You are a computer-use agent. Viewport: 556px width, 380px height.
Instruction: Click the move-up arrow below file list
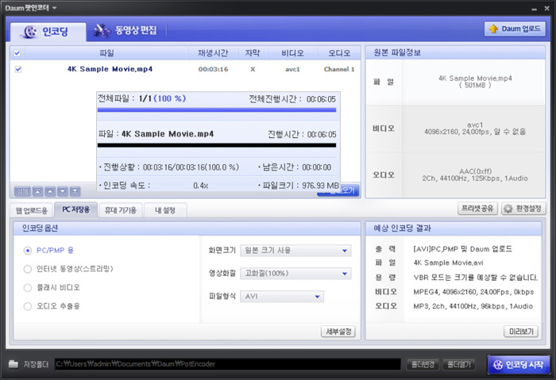[49, 191]
